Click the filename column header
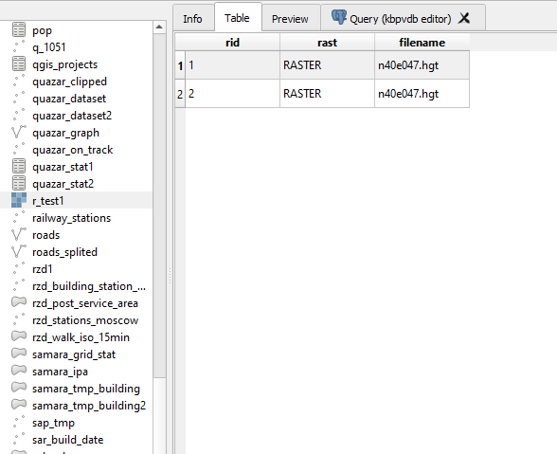Viewport: 557px width, 454px height. [422, 43]
